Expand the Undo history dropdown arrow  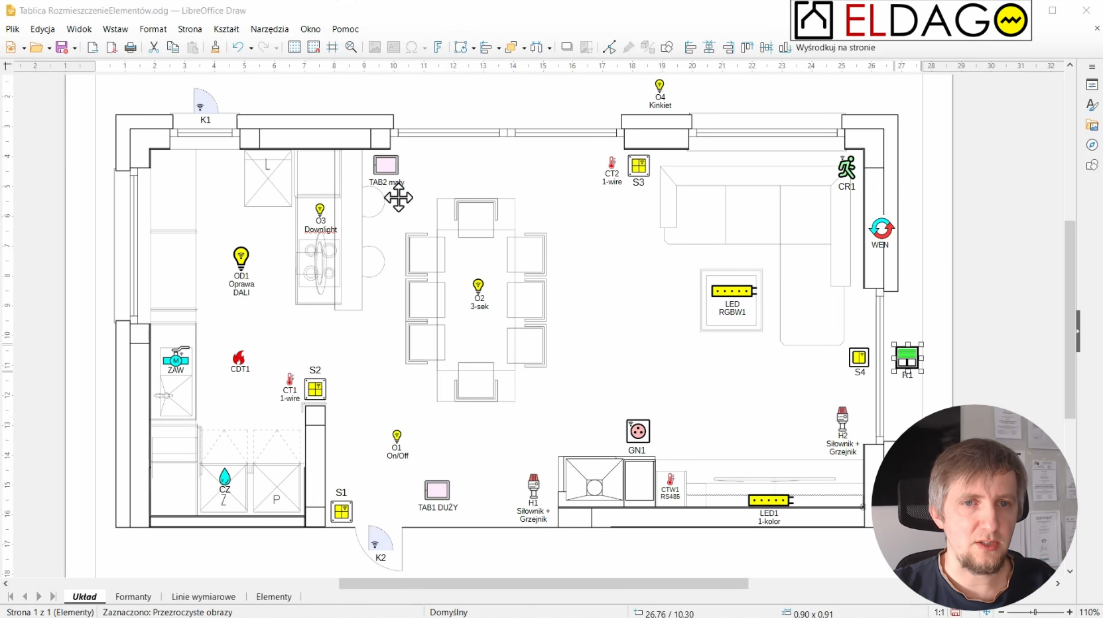(251, 48)
